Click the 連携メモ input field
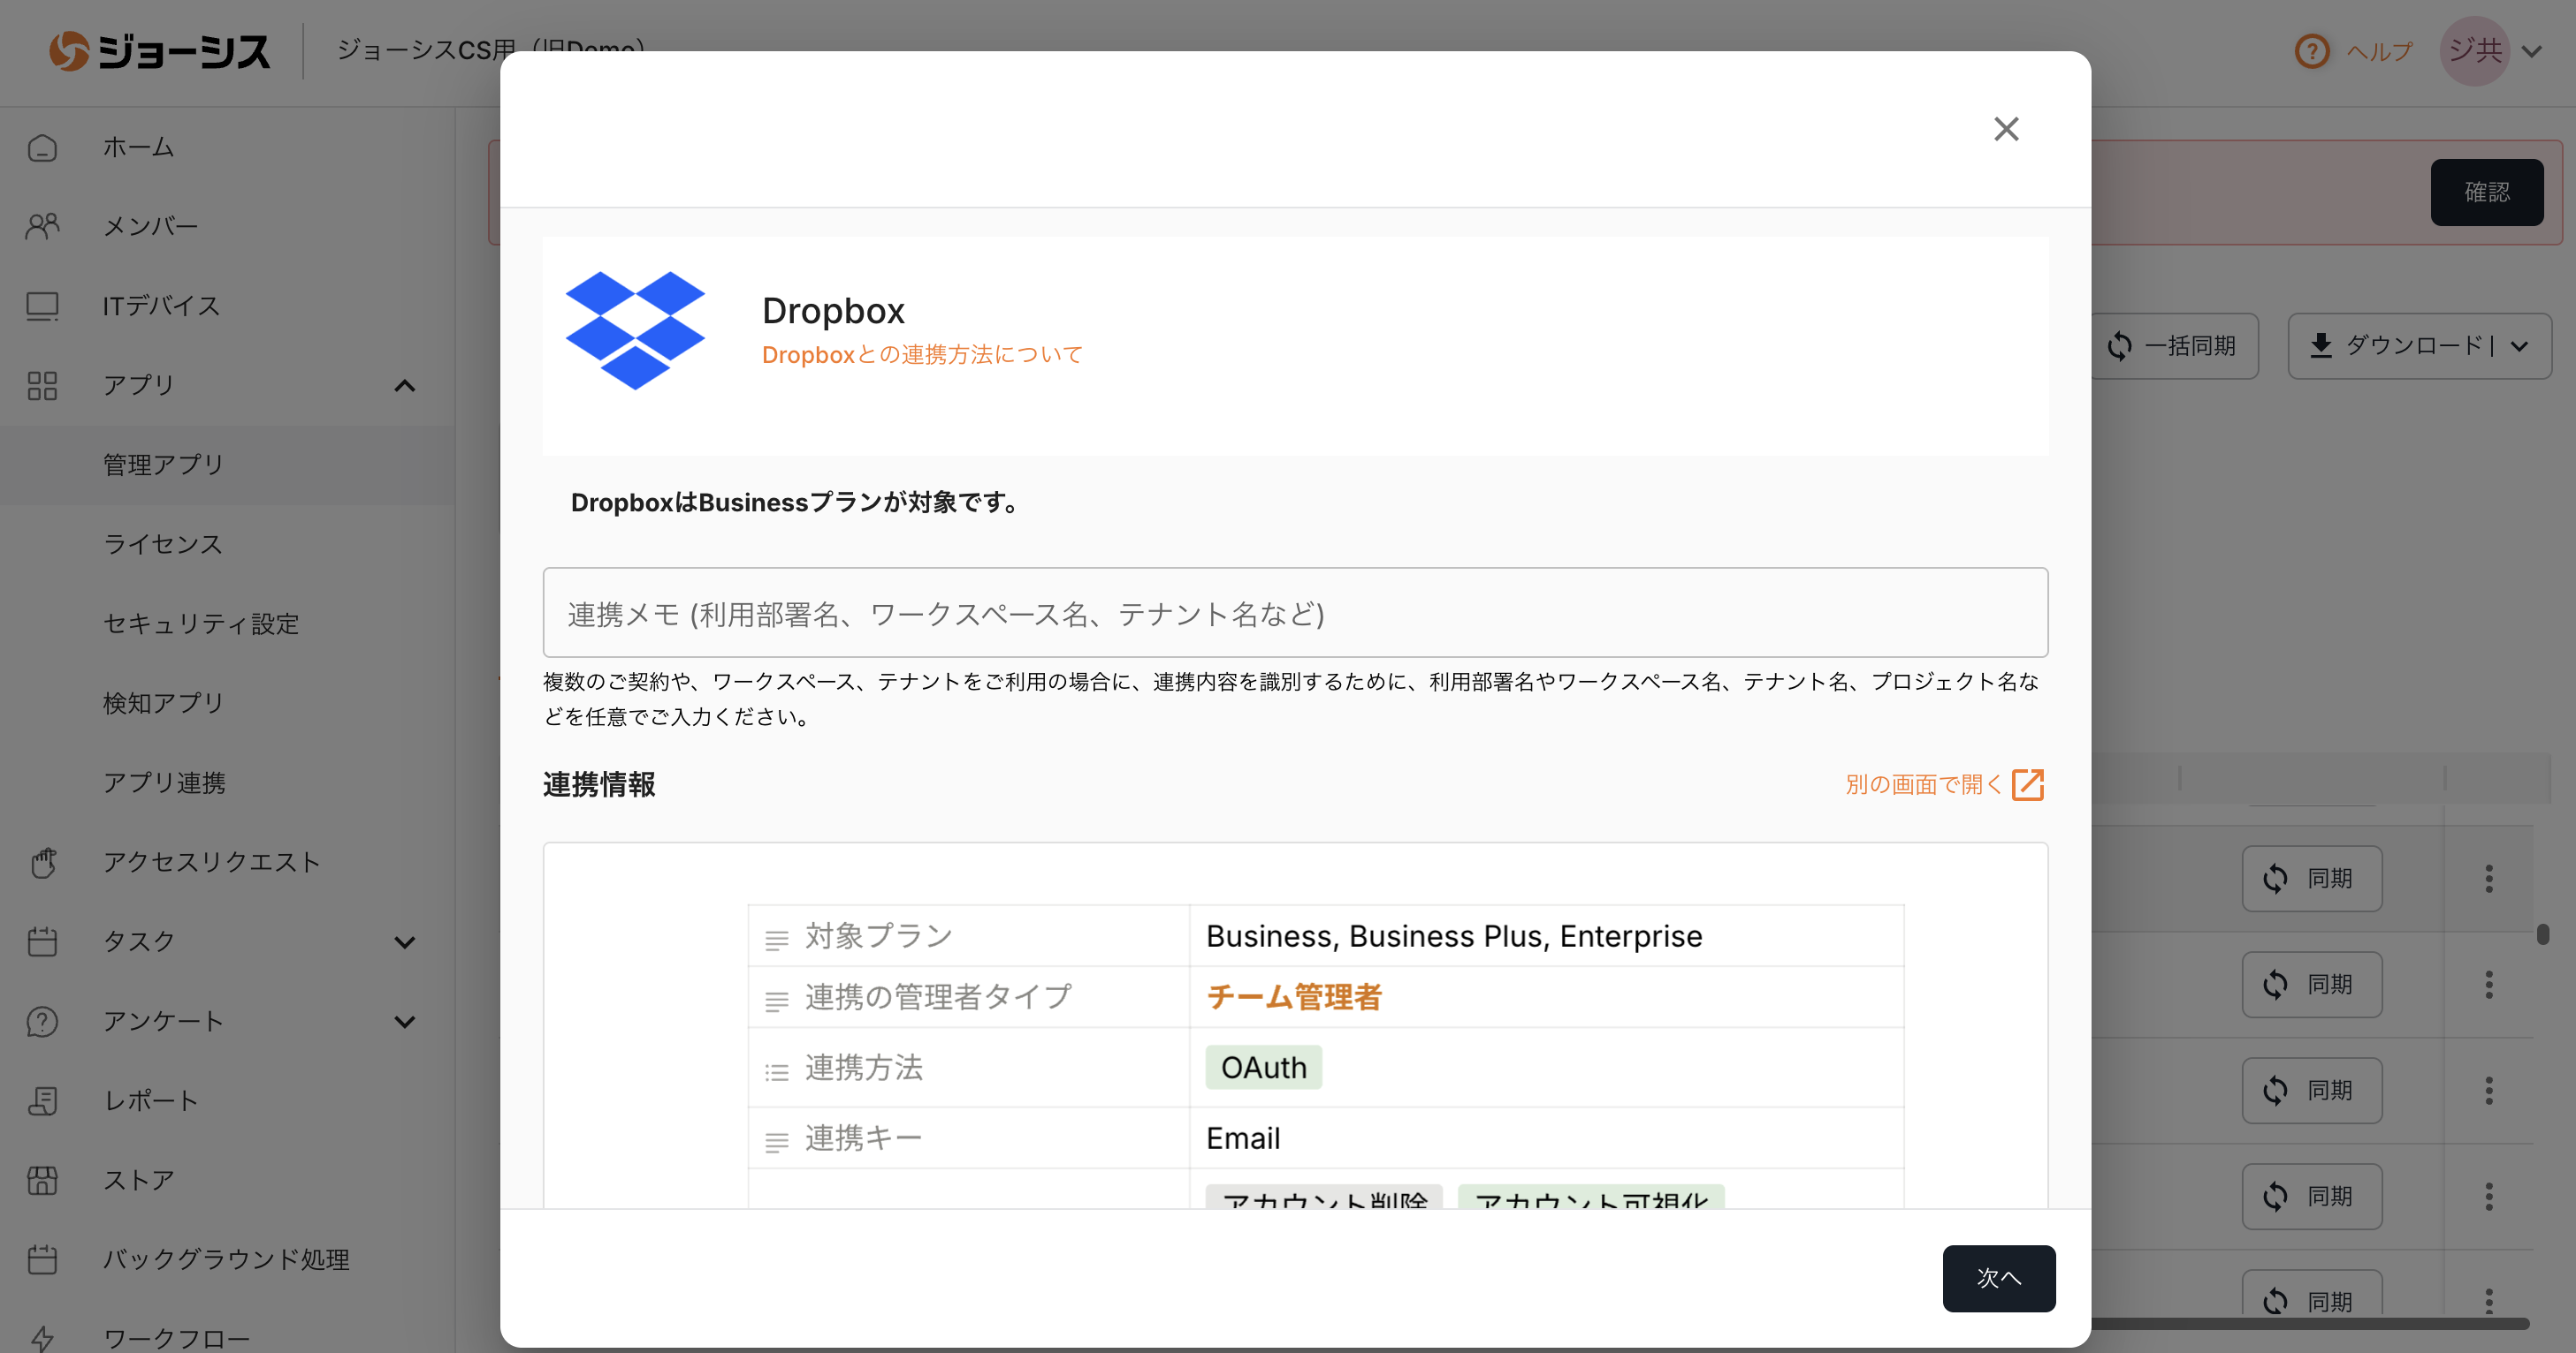Screen dimensions: 2576x1353 [x=1294, y=613]
